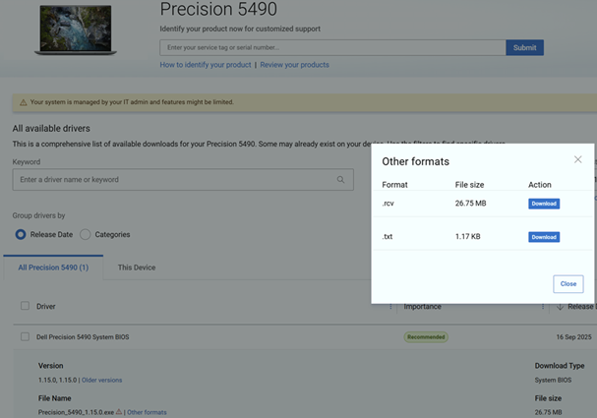Select the Categories radio button
Viewport: 597px width, 418px height.
click(86, 234)
